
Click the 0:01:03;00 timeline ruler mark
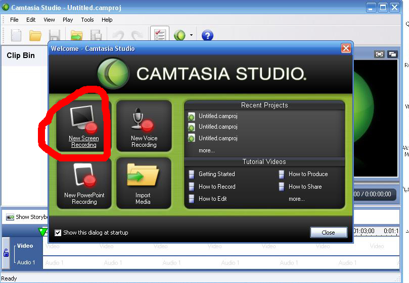pos(365,231)
